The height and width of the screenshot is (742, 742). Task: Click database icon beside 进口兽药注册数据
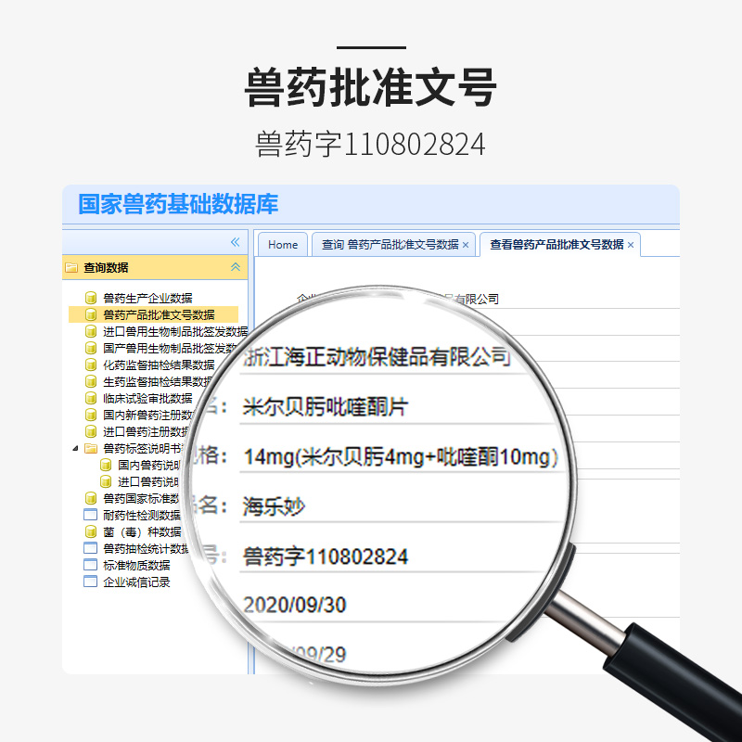[90, 431]
